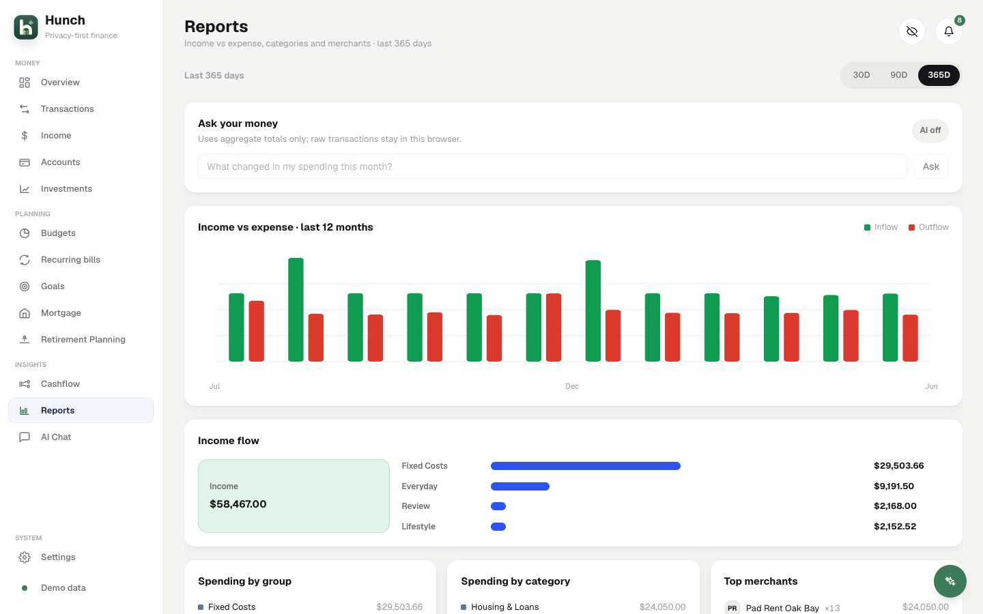Click the $9,191.50 Everyday amount
This screenshot has width=983, height=614.
(894, 486)
